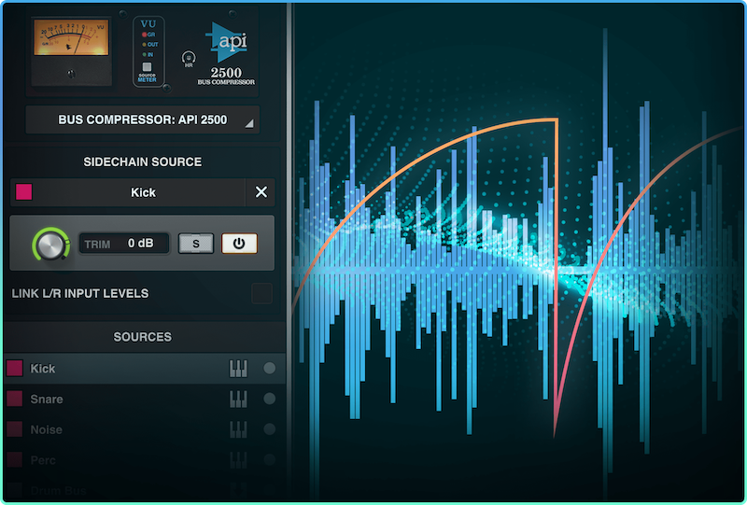Click the TRIM 0 dB value field
Viewport: 747px width, 505px height.
click(x=125, y=244)
